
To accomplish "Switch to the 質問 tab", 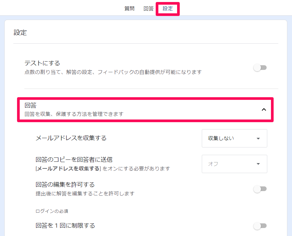I will click(x=129, y=9).
